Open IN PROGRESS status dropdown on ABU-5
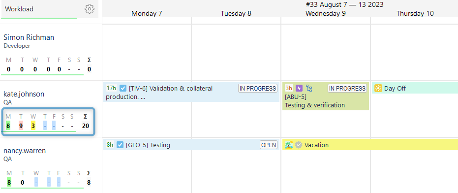The image size is (458, 193). tap(347, 88)
